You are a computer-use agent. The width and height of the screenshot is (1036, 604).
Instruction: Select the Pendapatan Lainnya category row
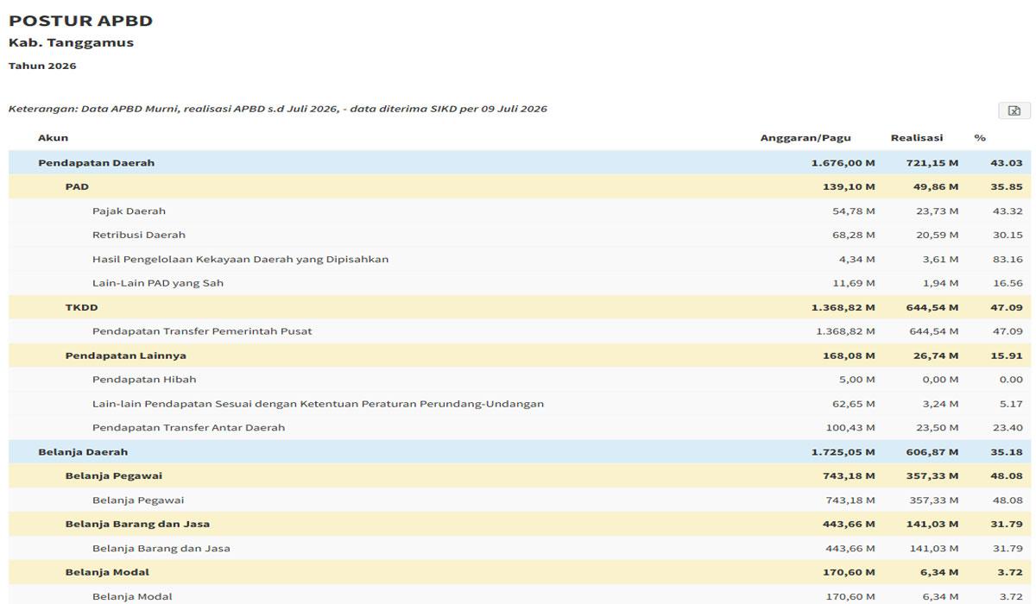click(x=520, y=355)
